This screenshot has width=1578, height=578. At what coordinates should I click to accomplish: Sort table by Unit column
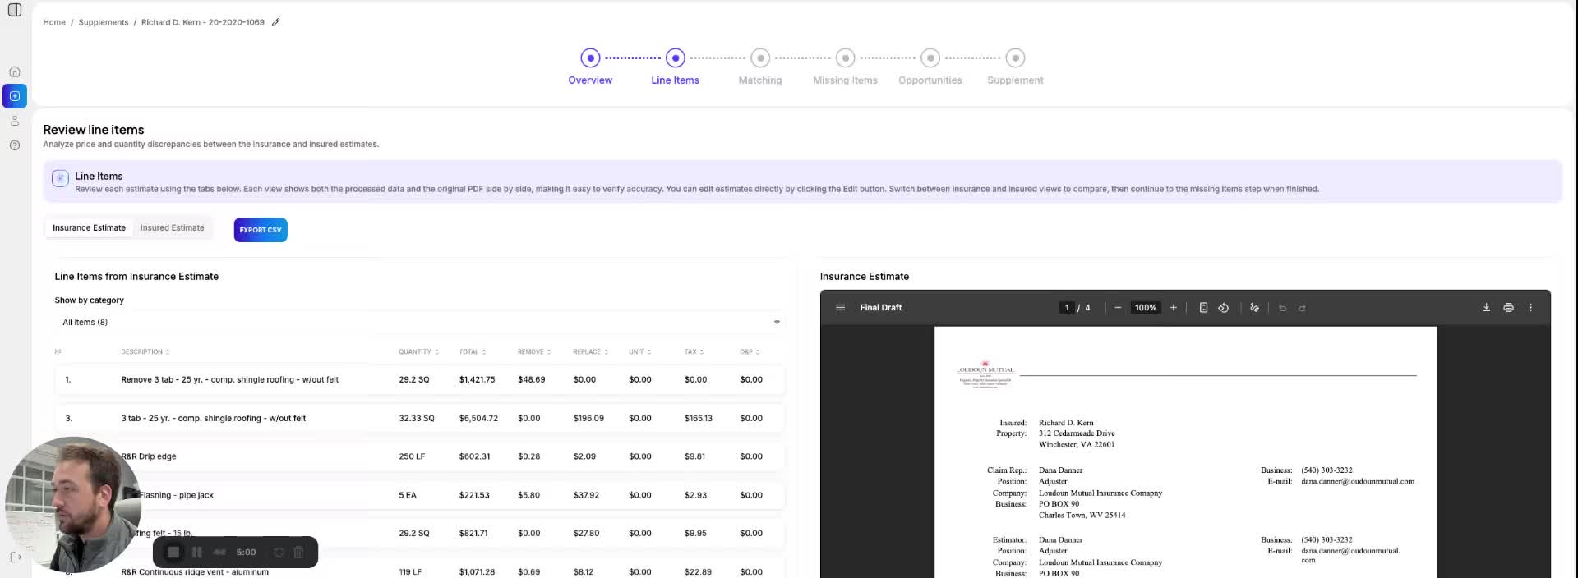(640, 352)
